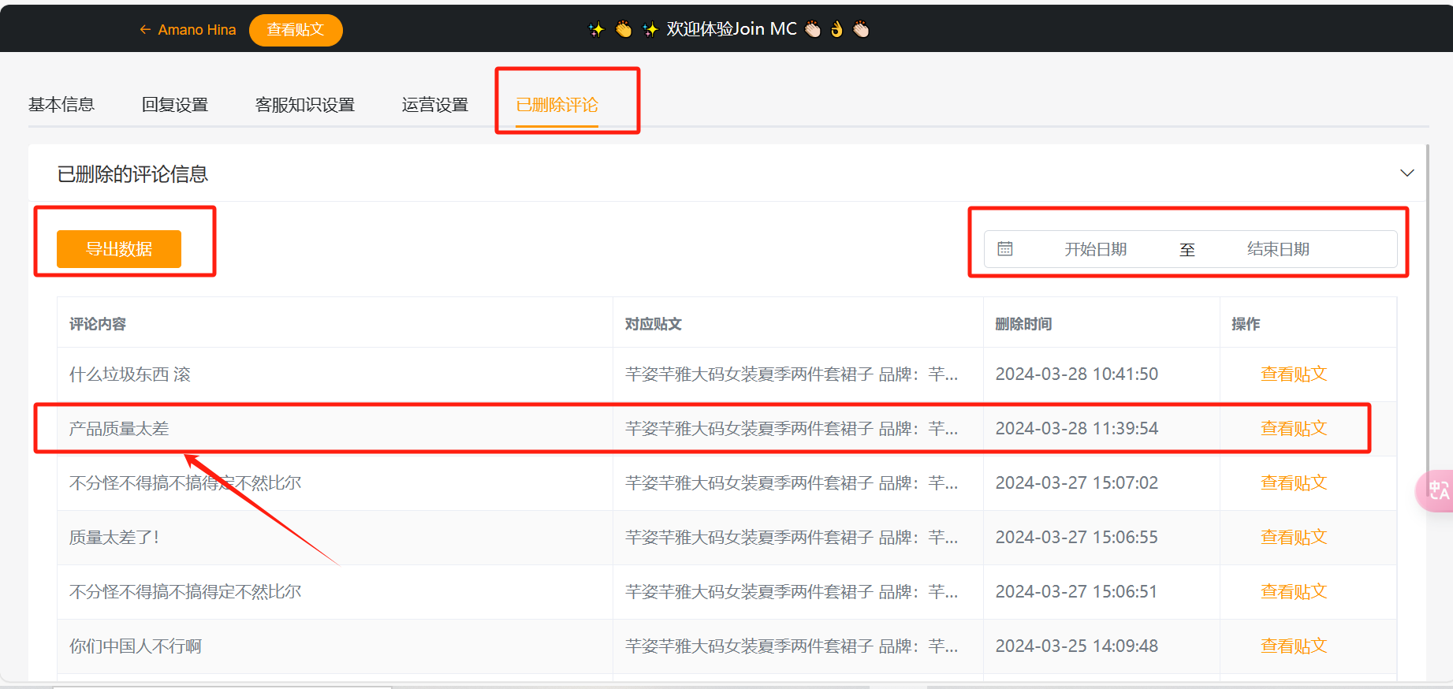1453x689 pixels.
Task: Switch to the 回复设置 tab
Action: (175, 105)
